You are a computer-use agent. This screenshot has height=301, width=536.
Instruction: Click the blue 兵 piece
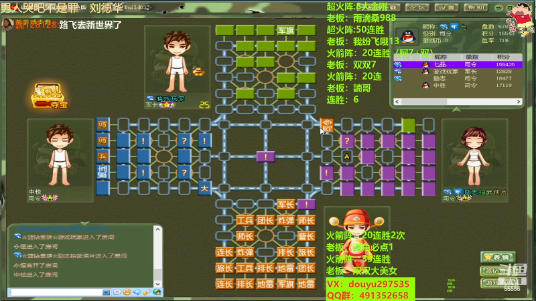(103, 157)
